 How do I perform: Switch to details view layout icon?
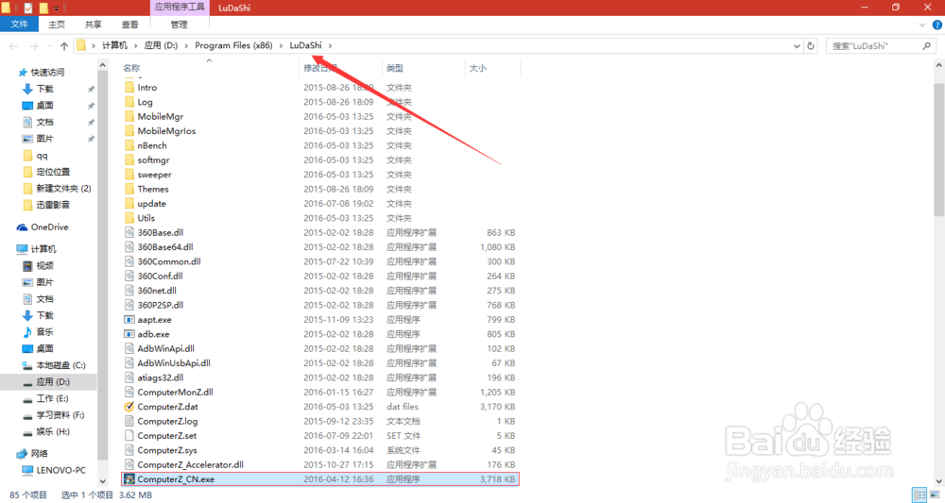[919, 495]
